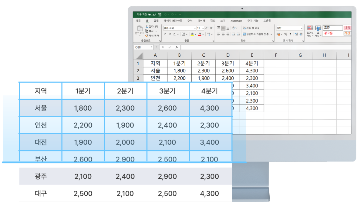Select column F header
Image resolution: width=364 pixels, height=209 pixels.
coord(276,55)
